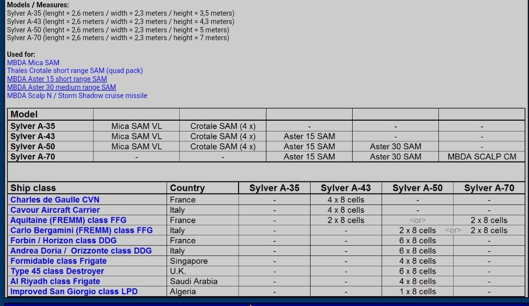Click 'Aster 30 SAM' in the Sylver A-50 row
The image size is (529, 306).
pyautogui.click(x=395, y=146)
